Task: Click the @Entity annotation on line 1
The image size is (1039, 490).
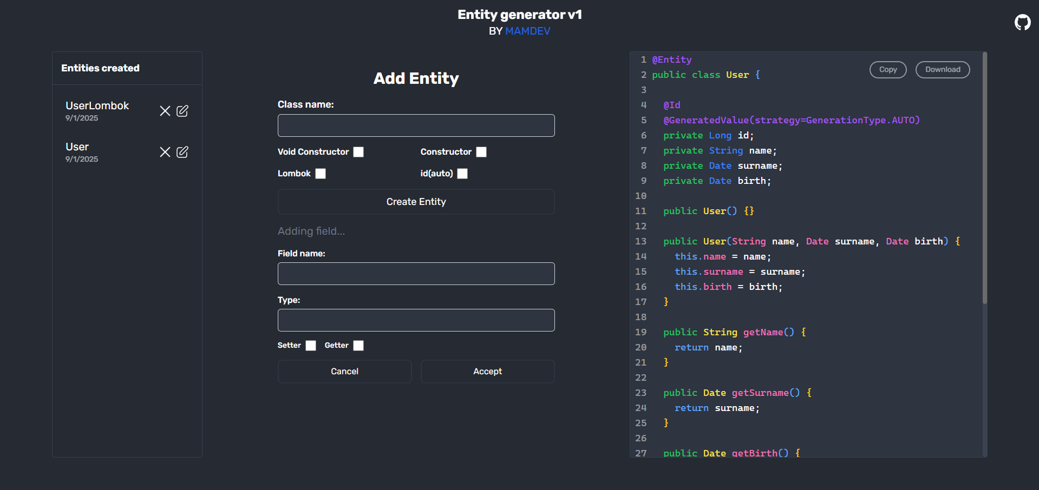Action: (x=672, y=59)
